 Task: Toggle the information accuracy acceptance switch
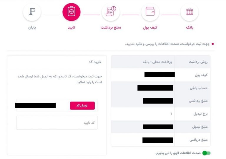206,153
